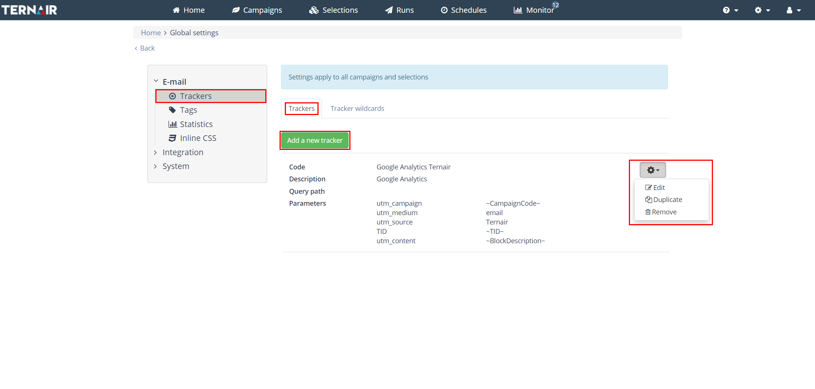Click the Monitor notification badge 12

[x=555, y=5]
